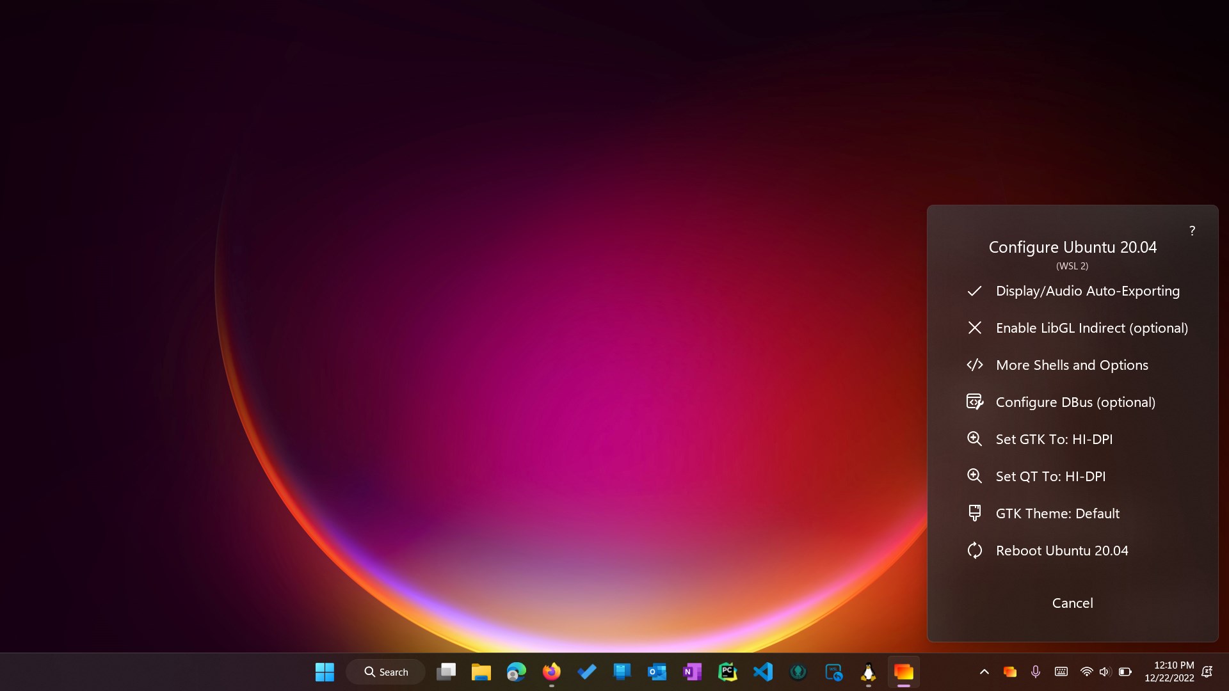Change the GTK Theme from Default
This screenshot has height=691, width=1229.
click(1057, 512)
